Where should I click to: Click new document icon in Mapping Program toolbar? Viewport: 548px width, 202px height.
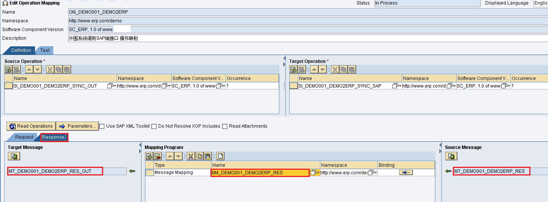(220, 156)
